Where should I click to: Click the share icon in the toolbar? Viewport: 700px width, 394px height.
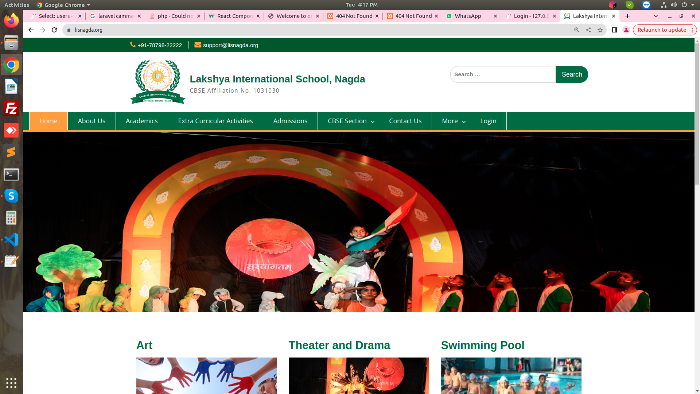coord(588,30)
